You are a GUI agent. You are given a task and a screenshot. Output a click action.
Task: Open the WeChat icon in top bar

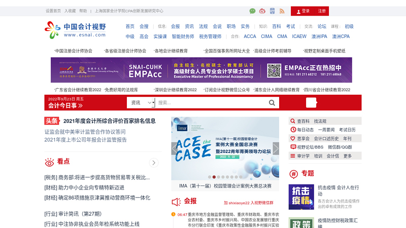pos(252,11)
